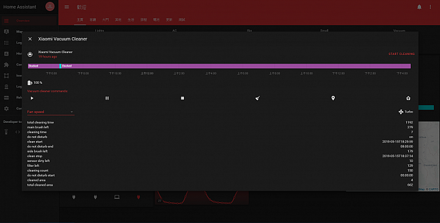This screenshot has width=440, height=223.
Task: Click the 'total cleaning time' attribute label
Action: click(x=40, y=123)
